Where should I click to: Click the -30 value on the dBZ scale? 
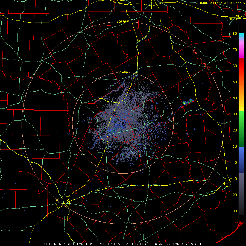click(x=234, y=211)
